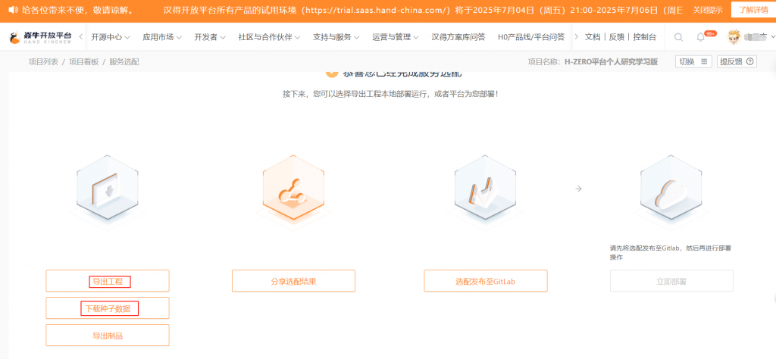This screenshot has height=359, width=776.
Task: Expand the 应用市场 dropdown menu
Action: 162,37
